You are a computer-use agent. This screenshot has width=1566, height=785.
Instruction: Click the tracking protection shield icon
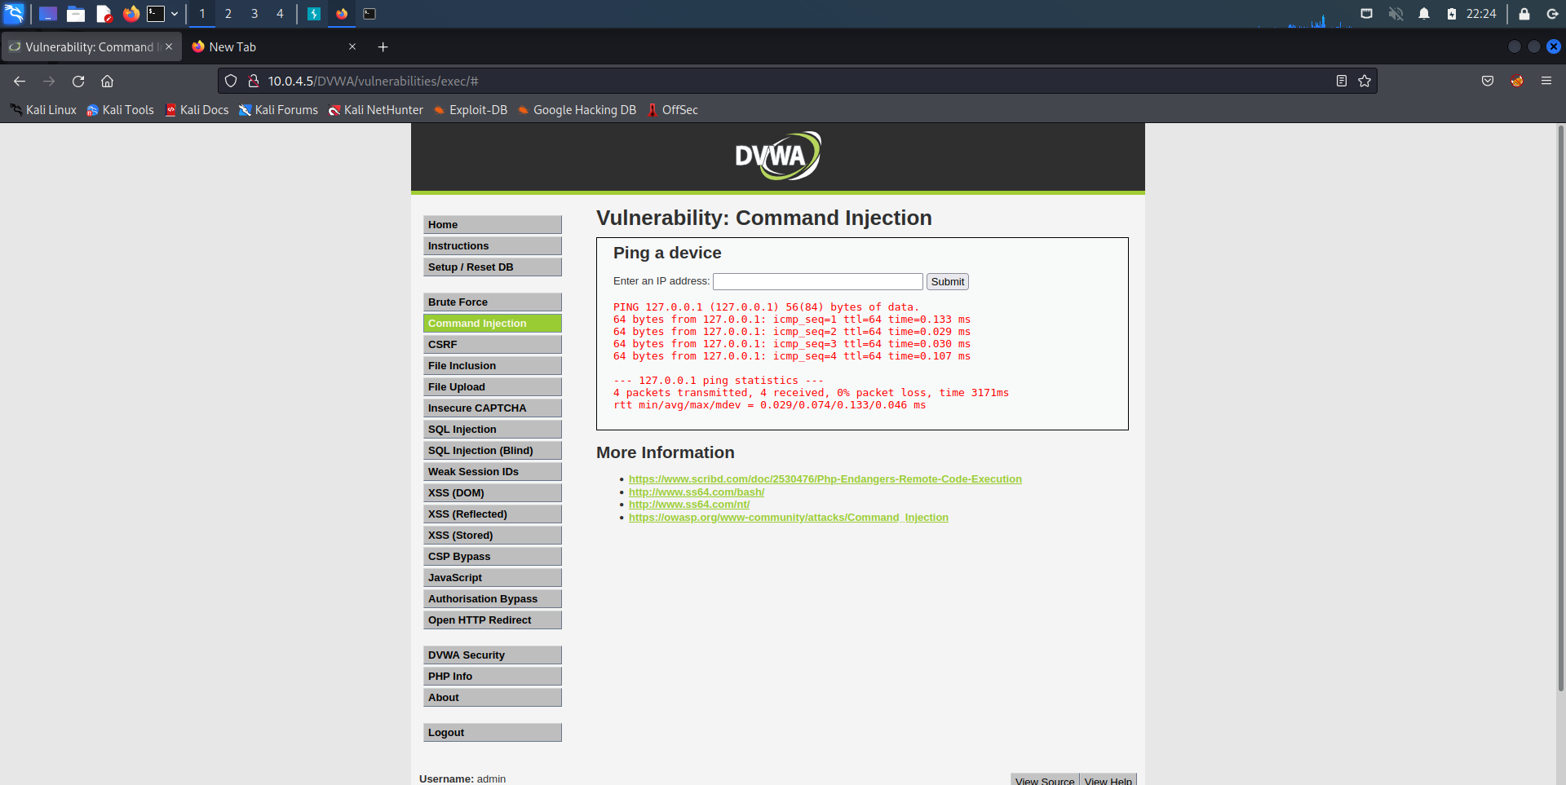point(231,82)
